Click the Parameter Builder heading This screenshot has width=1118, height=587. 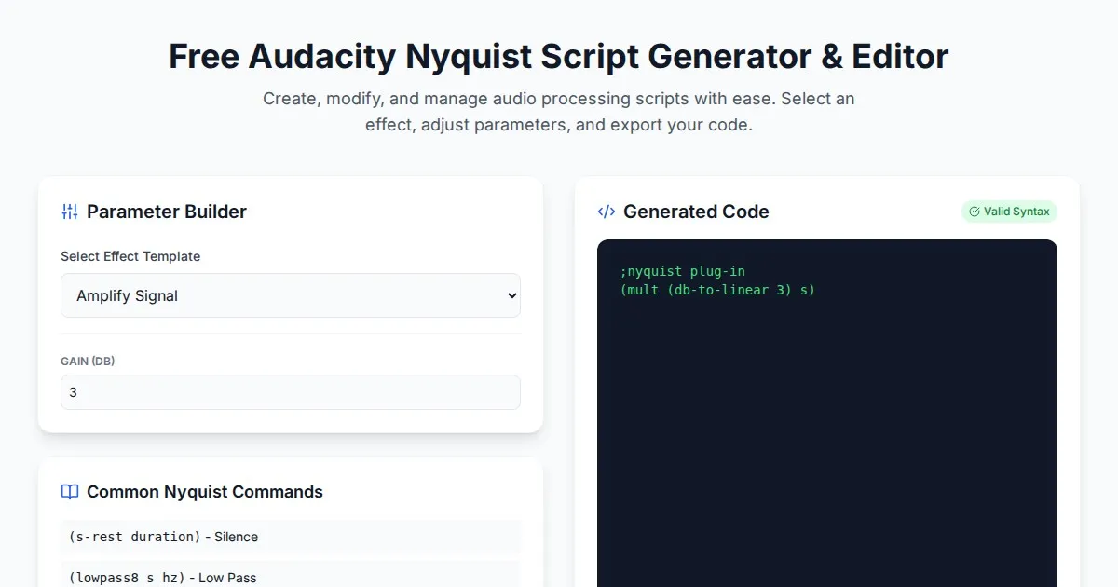tap(167, 212)
